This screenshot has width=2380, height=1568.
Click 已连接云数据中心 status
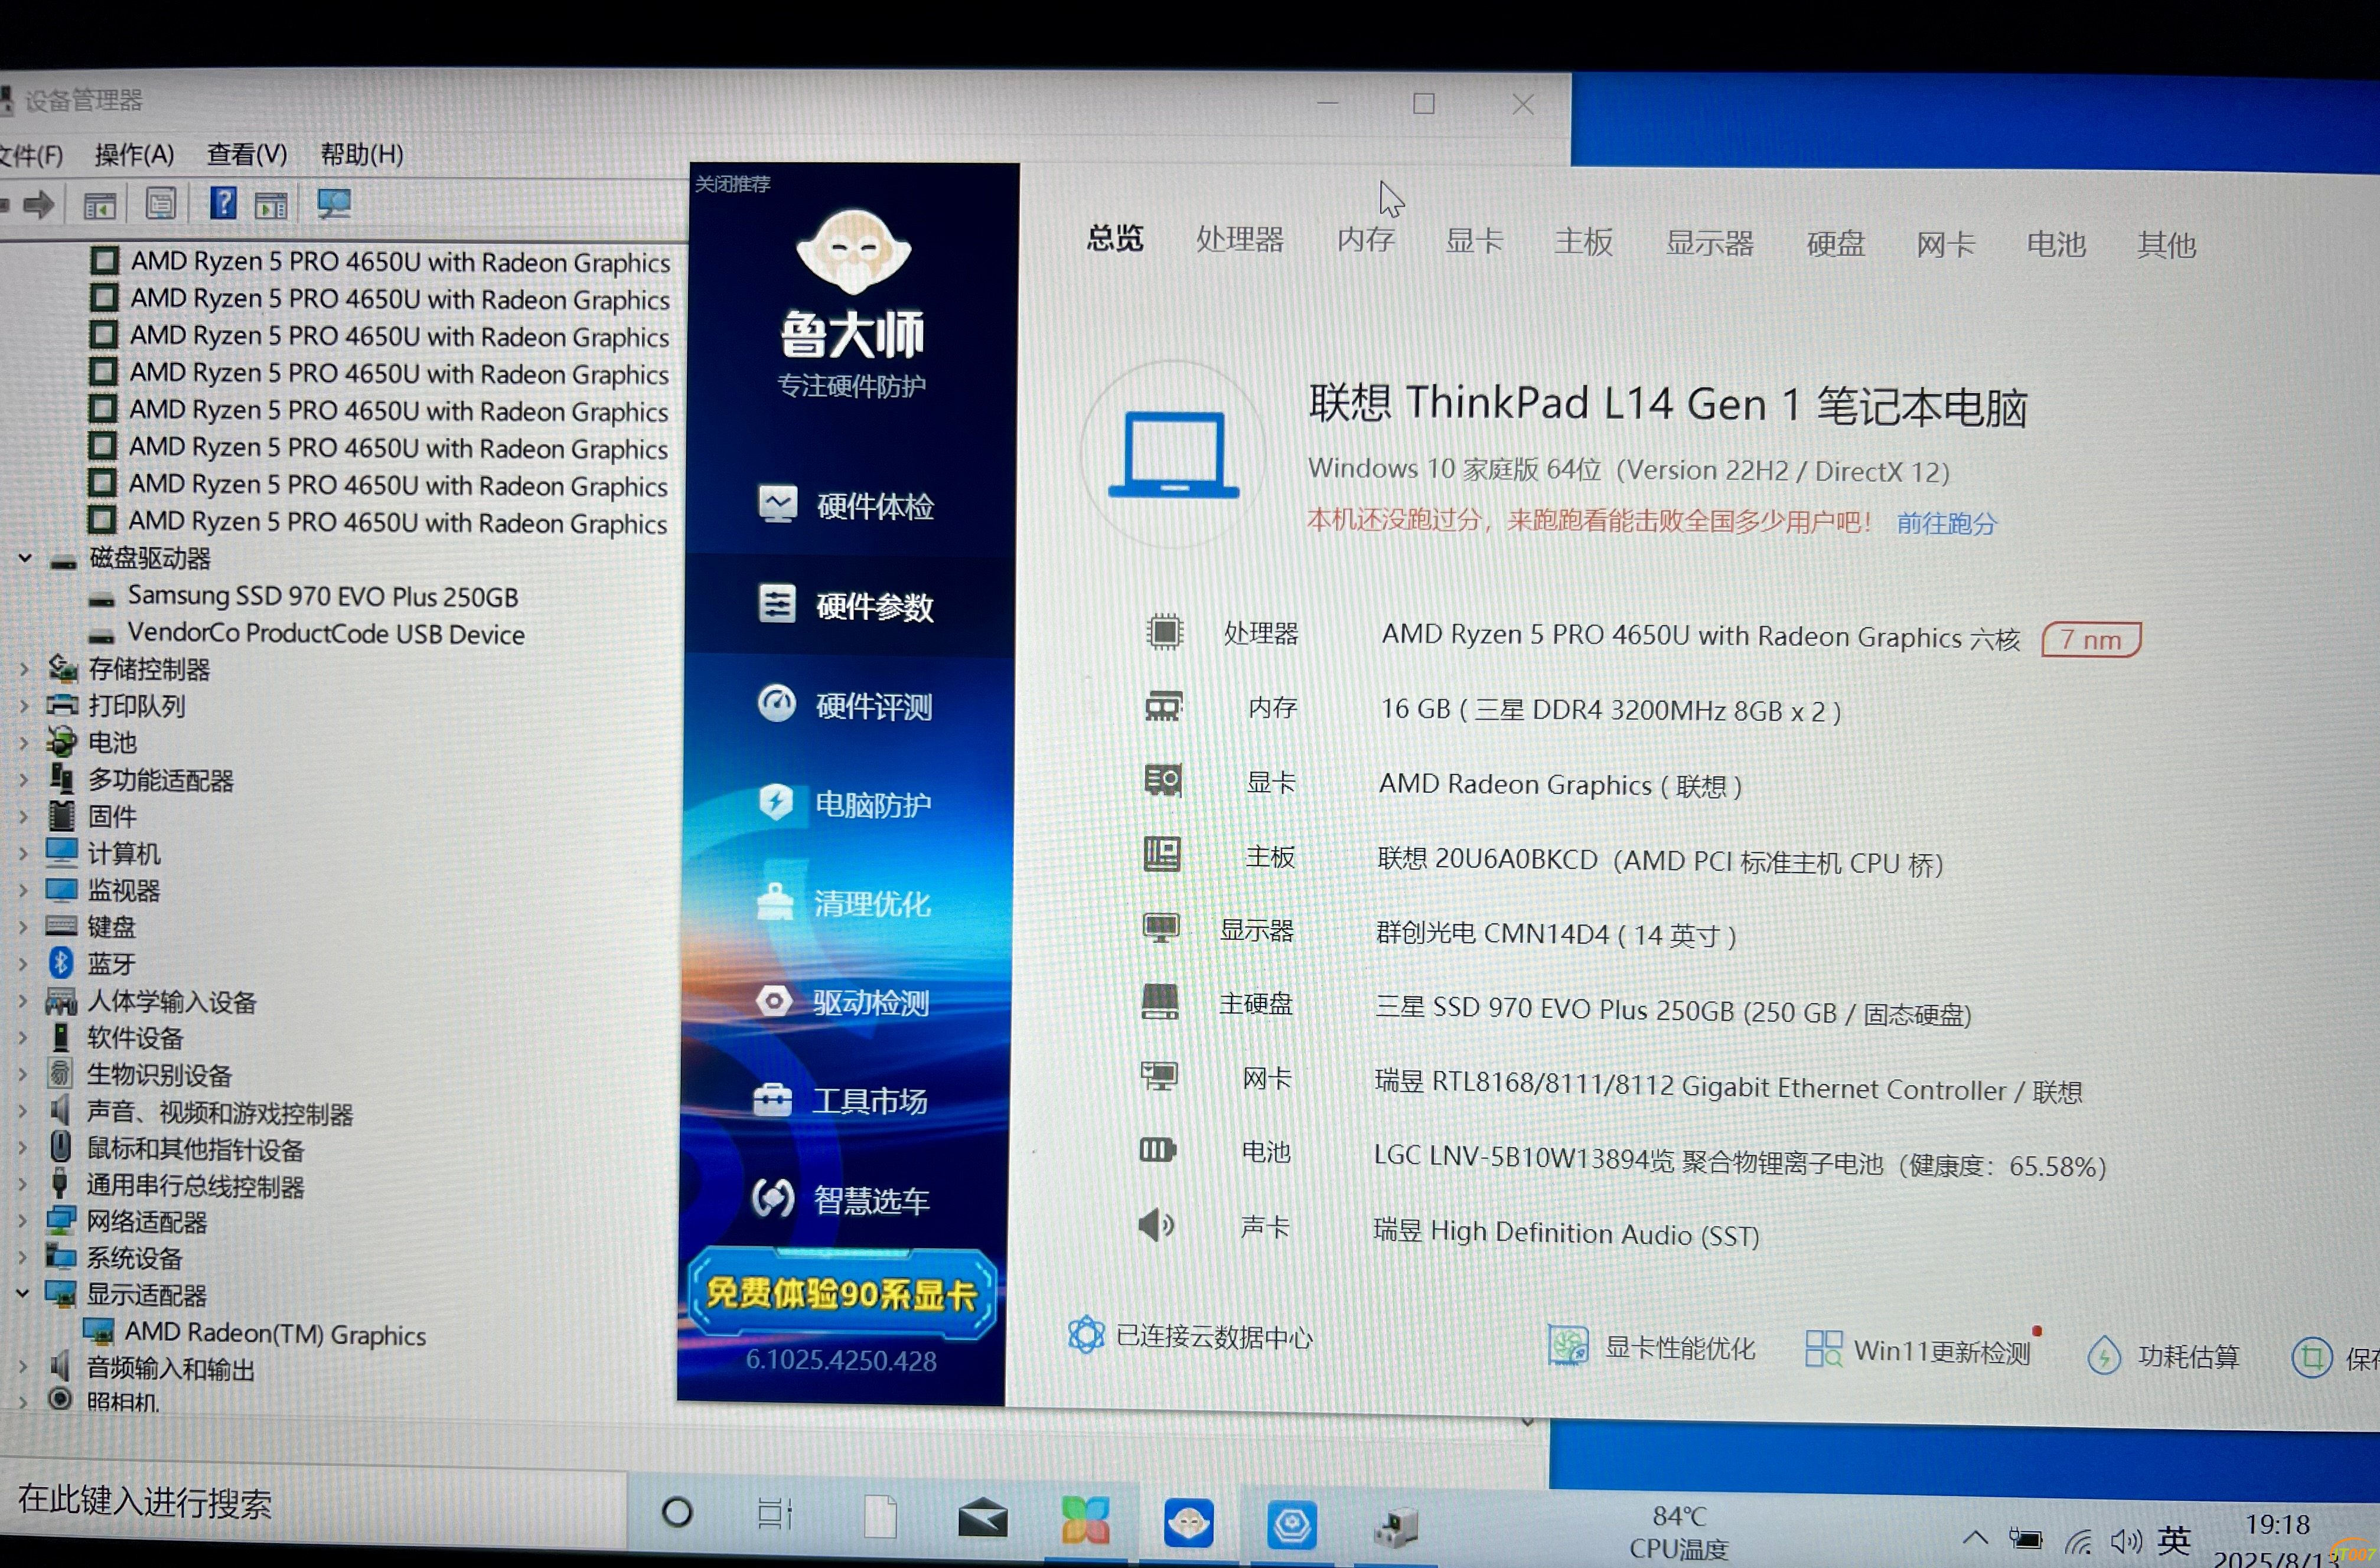(1189, 1336)
